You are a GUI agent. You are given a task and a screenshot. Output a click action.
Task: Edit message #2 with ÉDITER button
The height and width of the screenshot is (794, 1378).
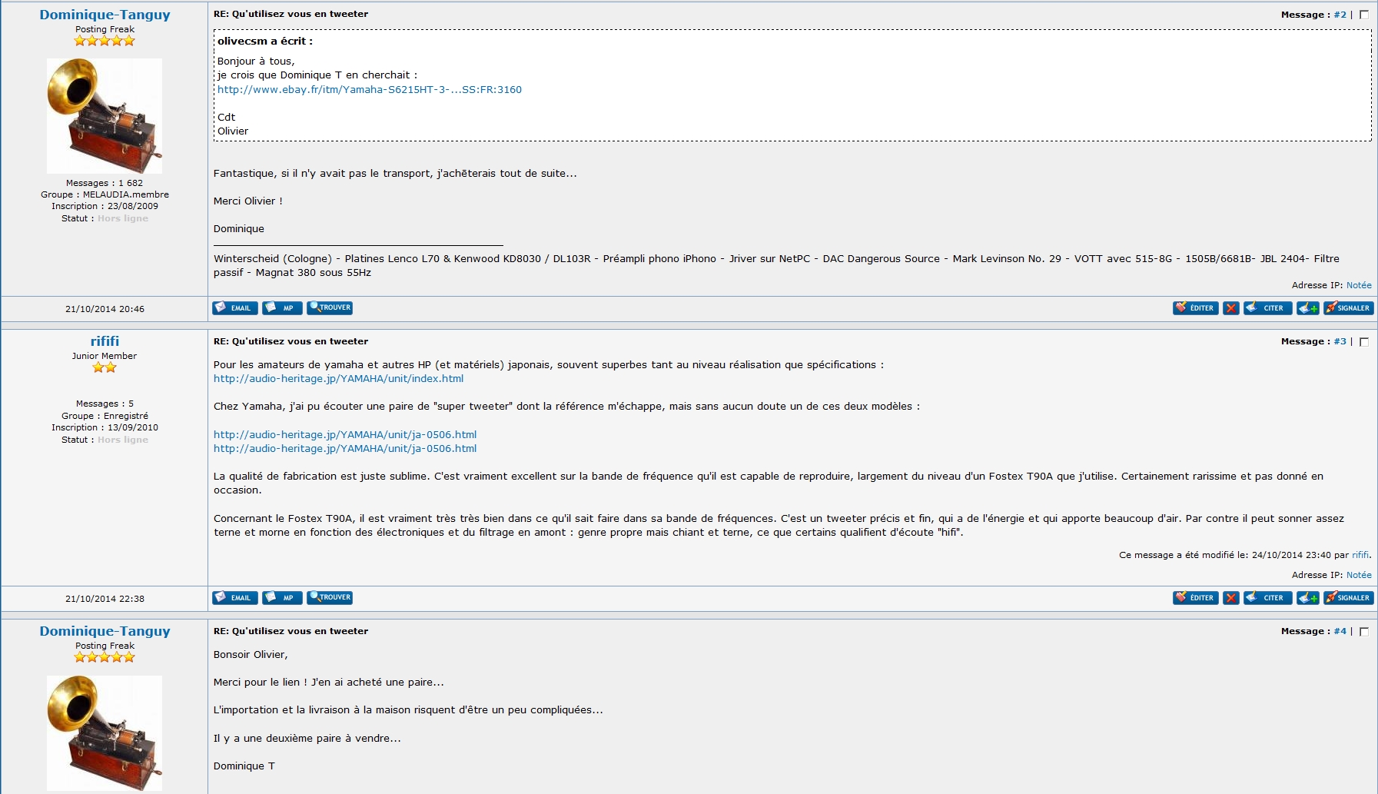pyautogui.click(x=1195, y=308)
